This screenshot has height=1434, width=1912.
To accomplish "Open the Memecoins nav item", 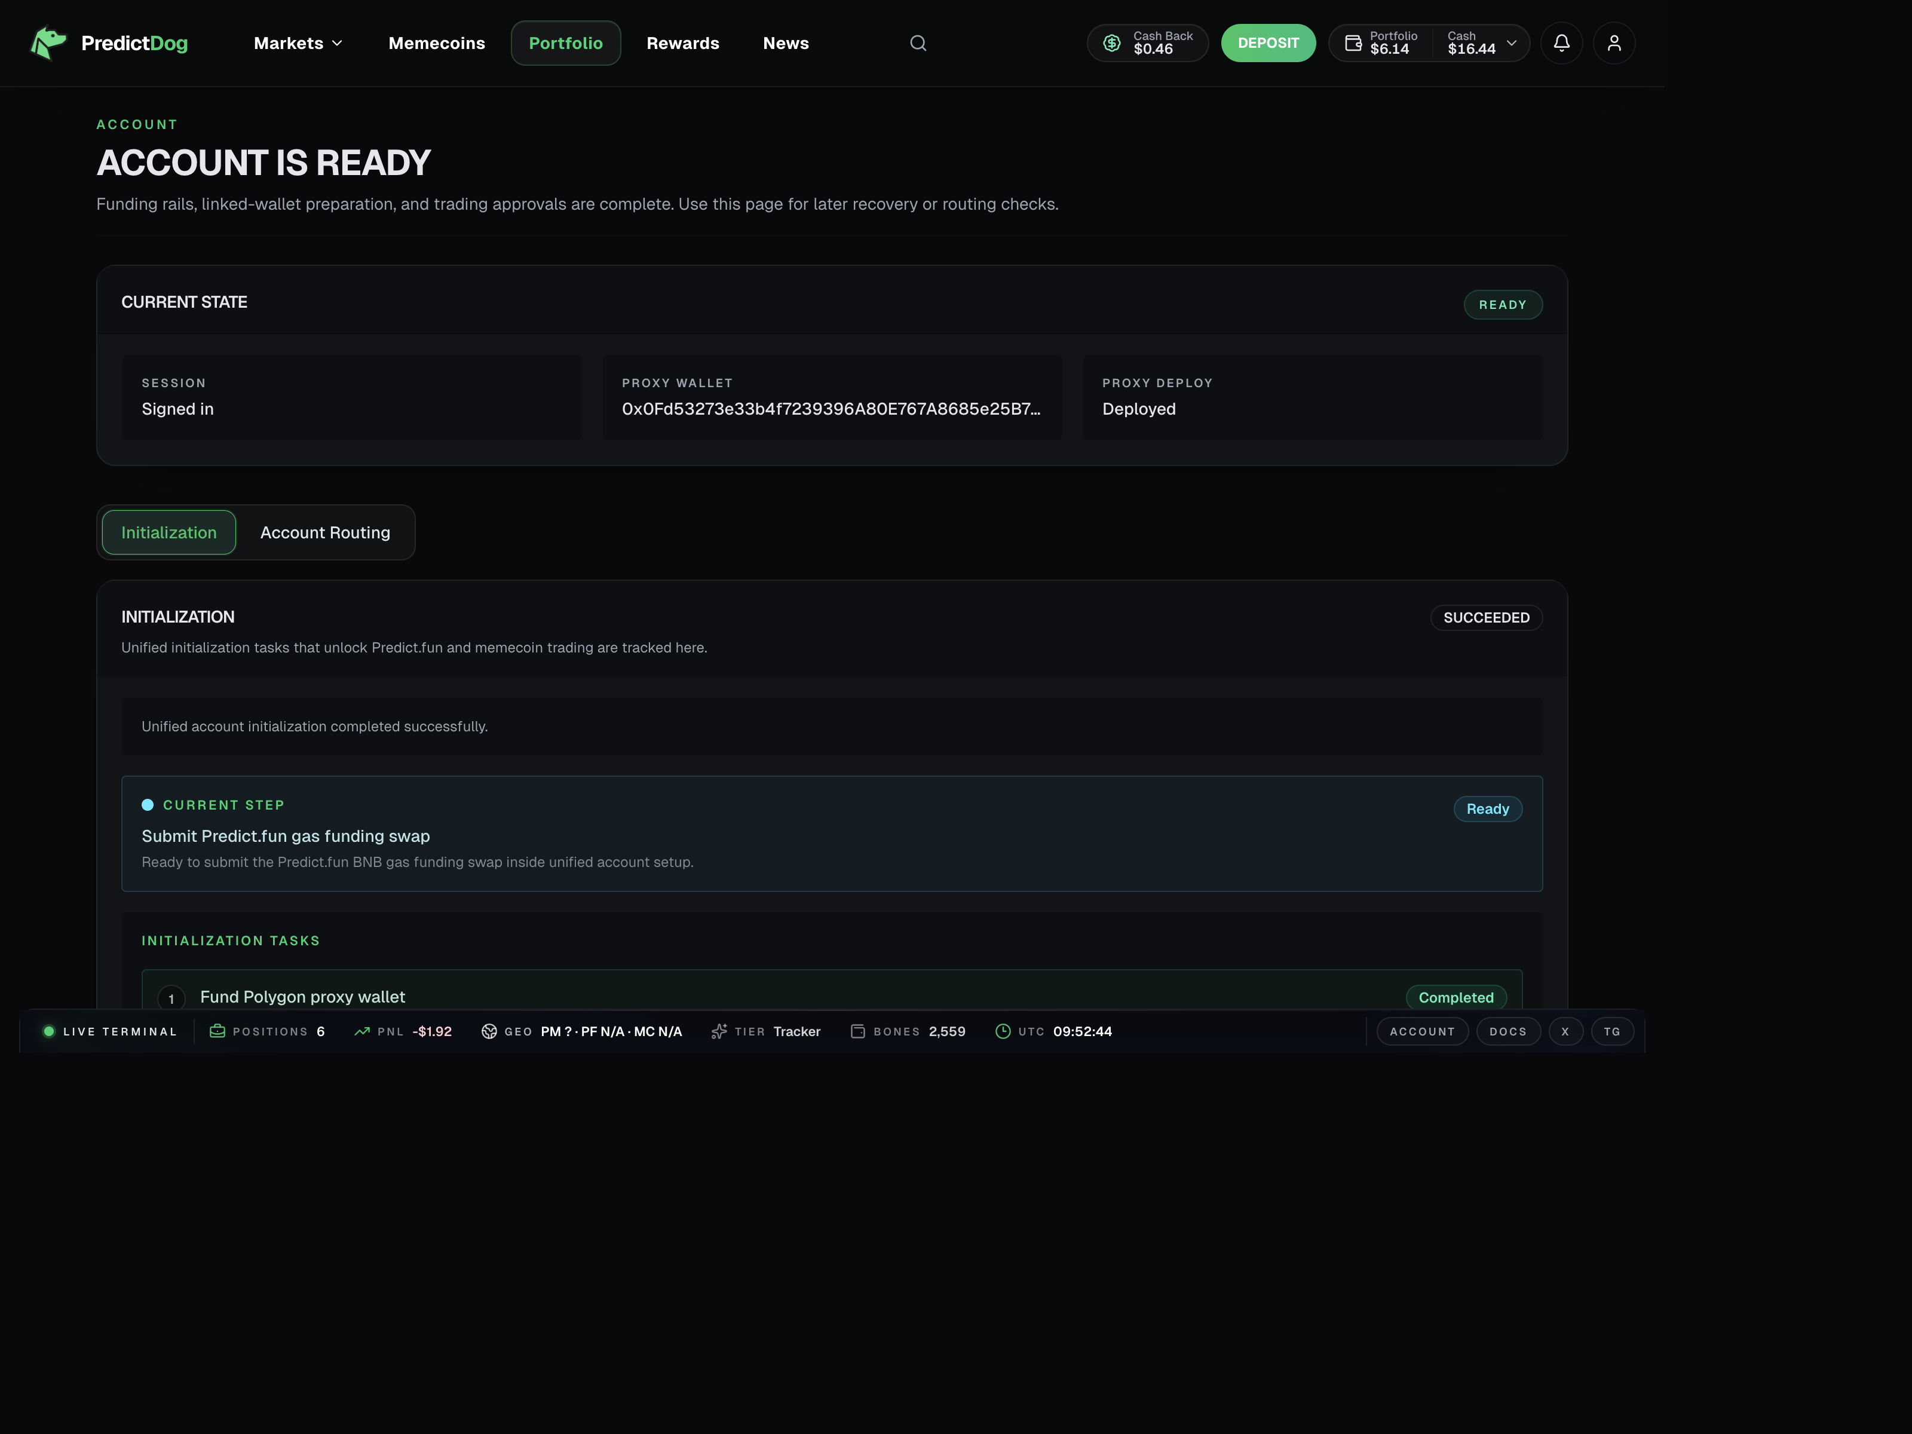I will (437, 43).
